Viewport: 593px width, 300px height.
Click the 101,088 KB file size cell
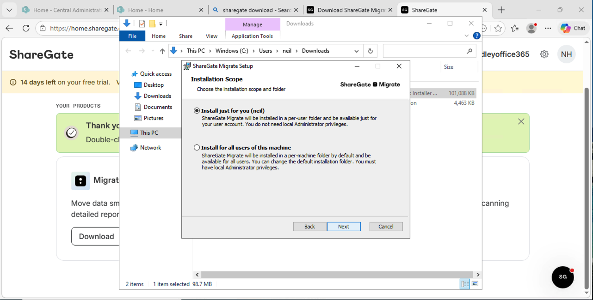tap(462, 93)
